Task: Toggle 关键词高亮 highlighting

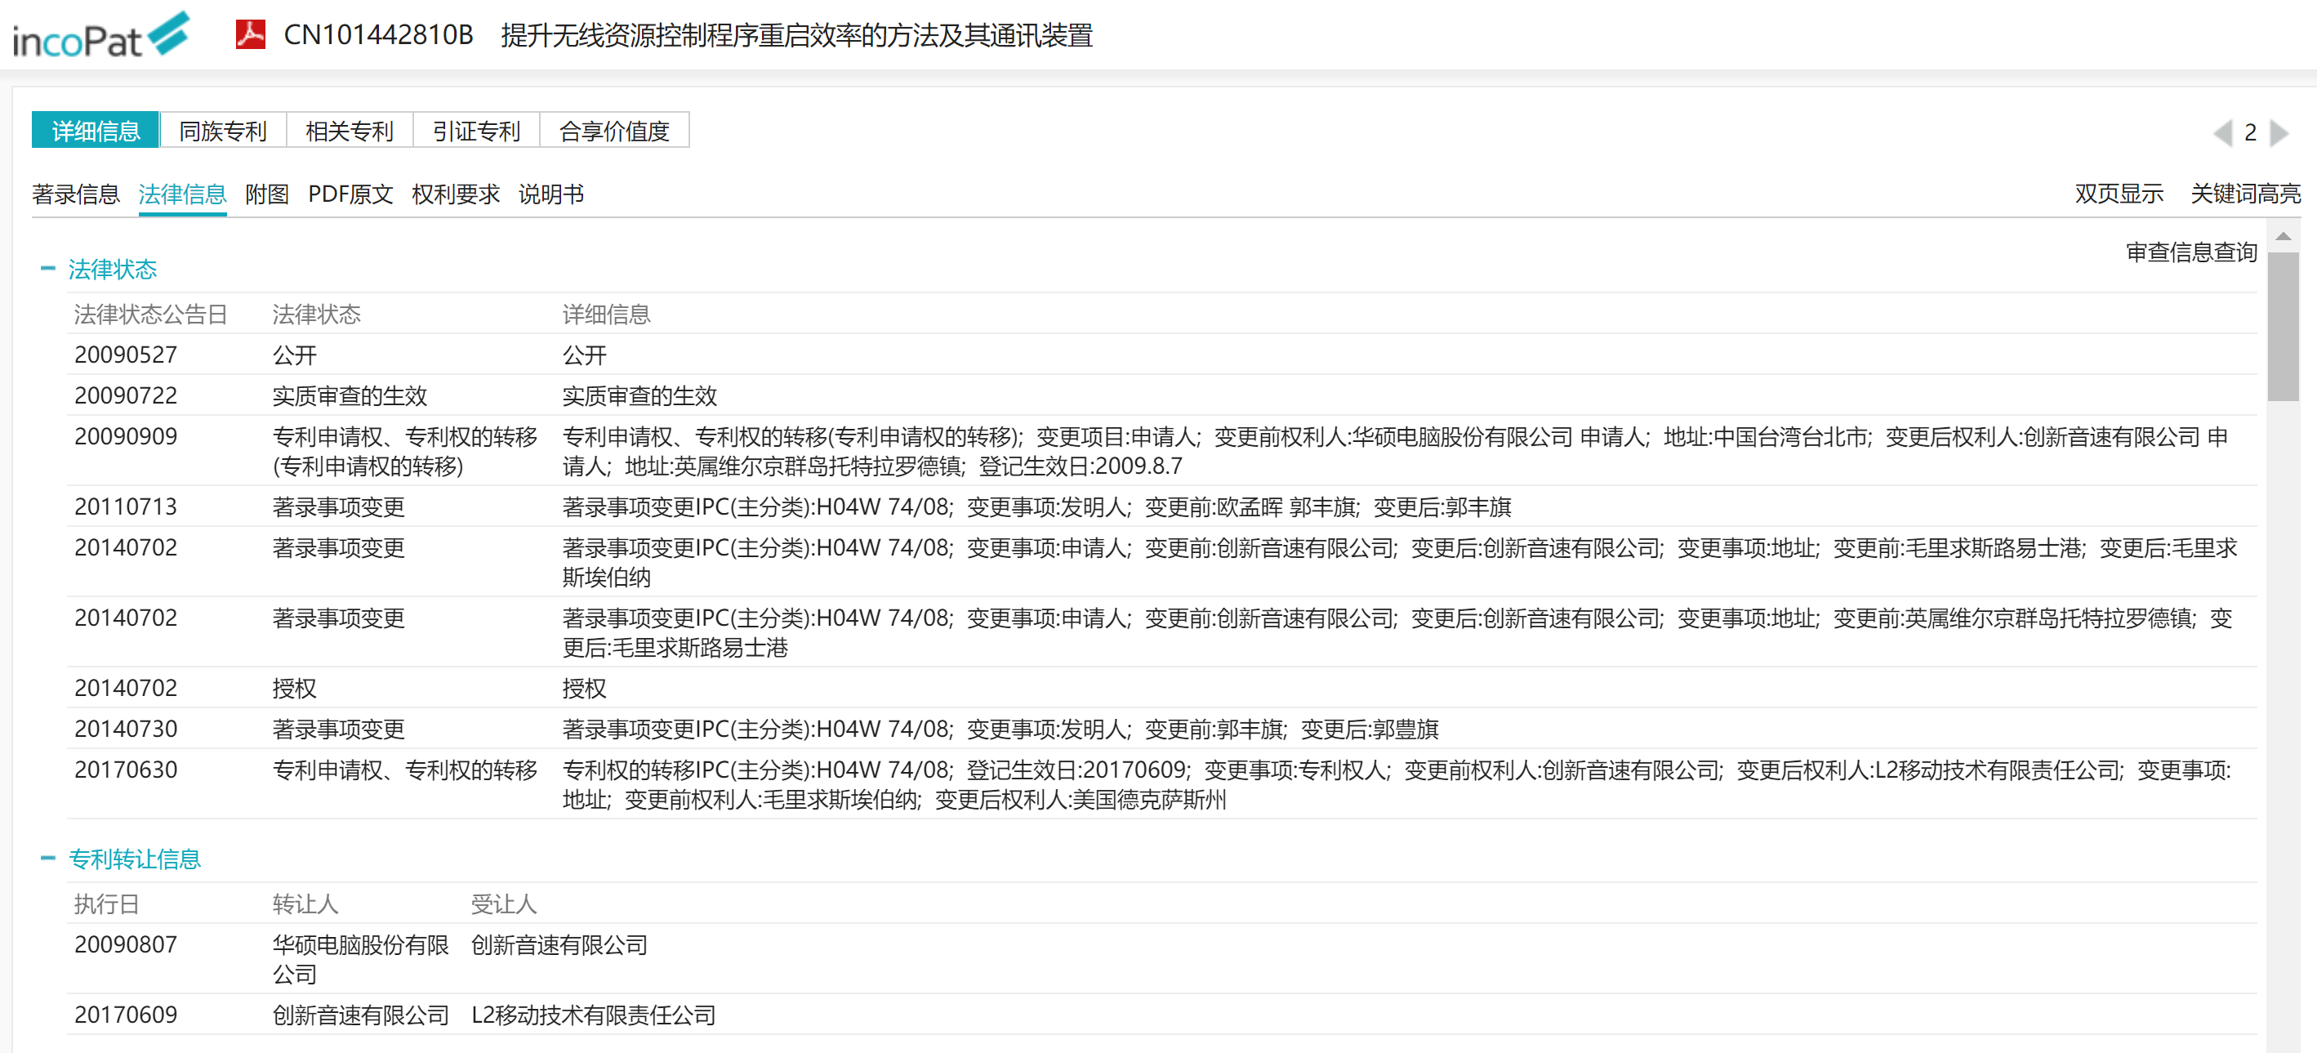Action: coord(2244,194)
